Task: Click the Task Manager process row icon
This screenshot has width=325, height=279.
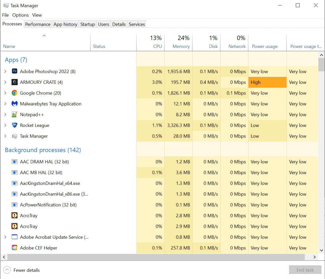Action: point(14,136)
